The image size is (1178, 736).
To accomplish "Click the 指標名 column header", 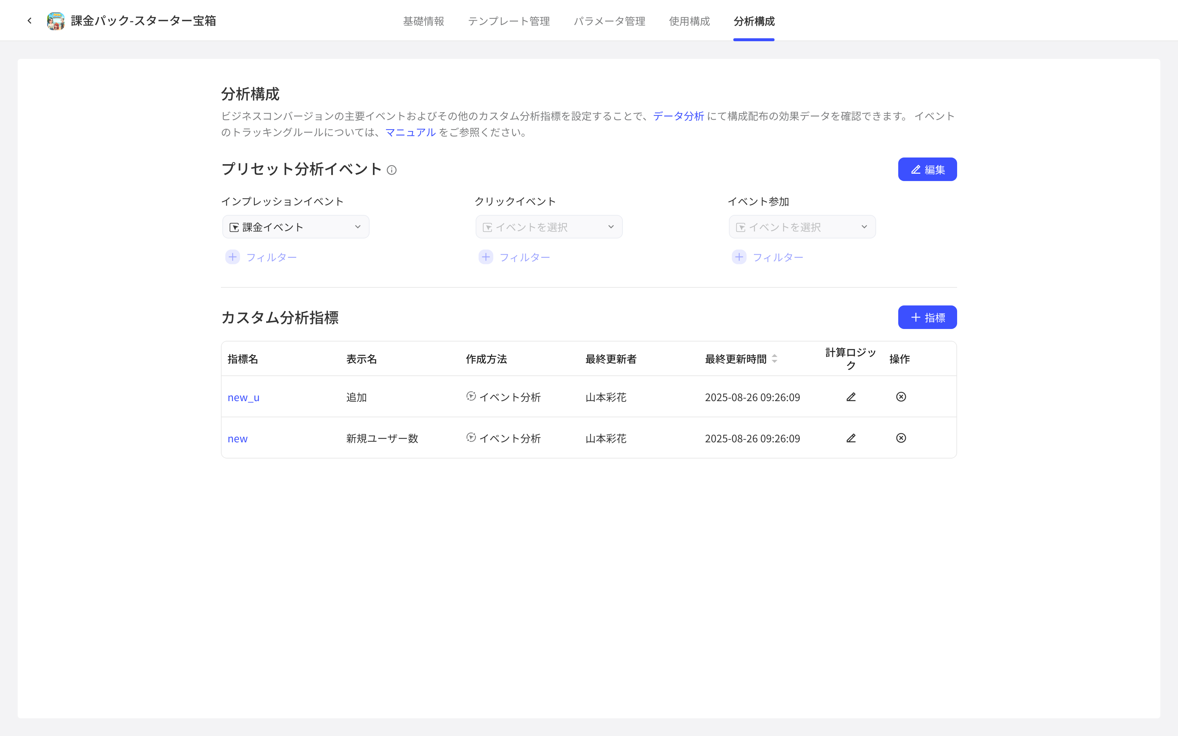I will tap(243, 359).
